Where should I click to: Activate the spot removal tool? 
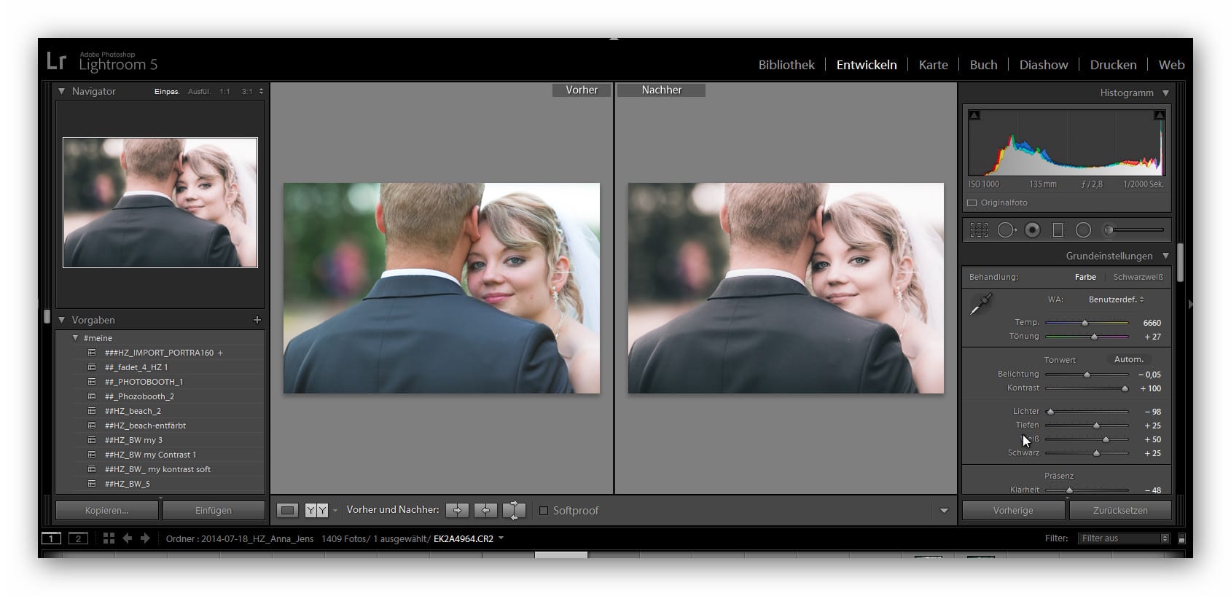1006,230
